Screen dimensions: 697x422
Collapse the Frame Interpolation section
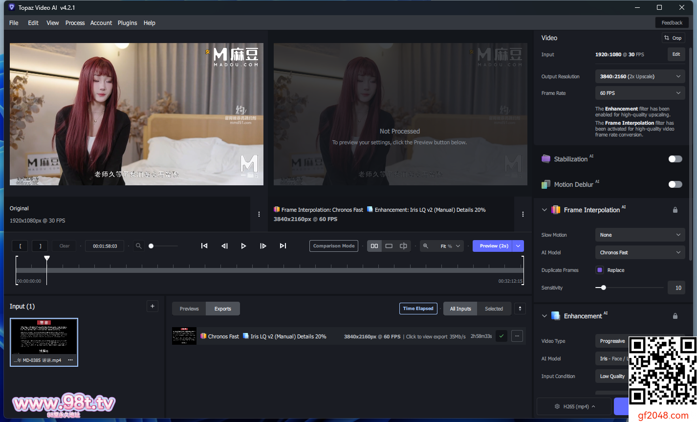tap(544, 210)
